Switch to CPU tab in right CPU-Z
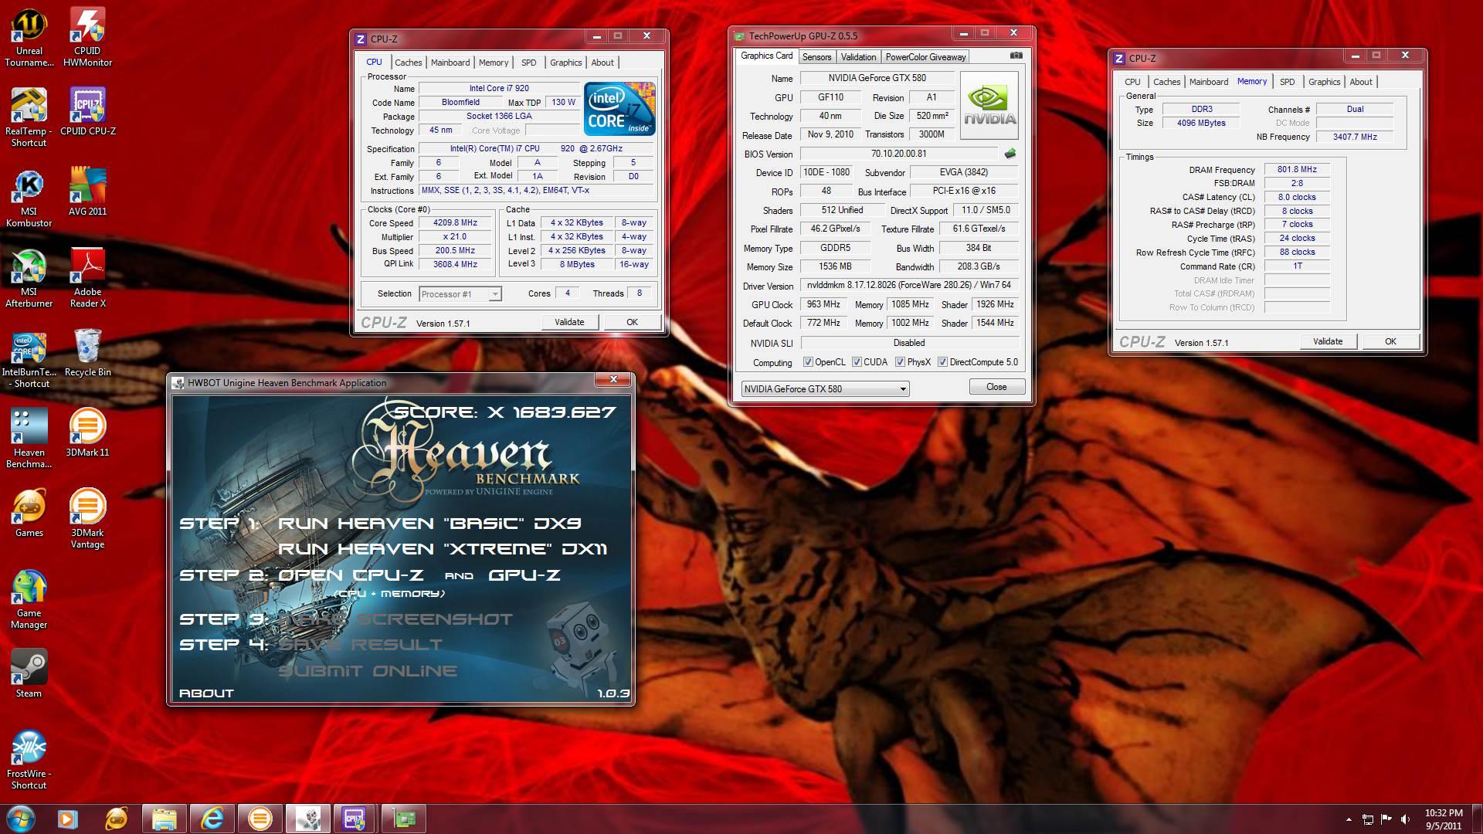 tap(1132, 82)
